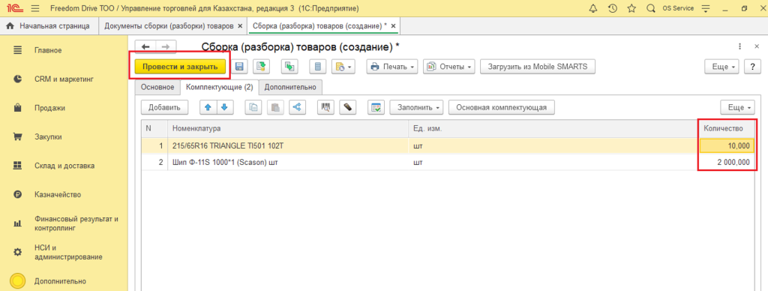Click the Начальная страница home icon

[9, 26]
